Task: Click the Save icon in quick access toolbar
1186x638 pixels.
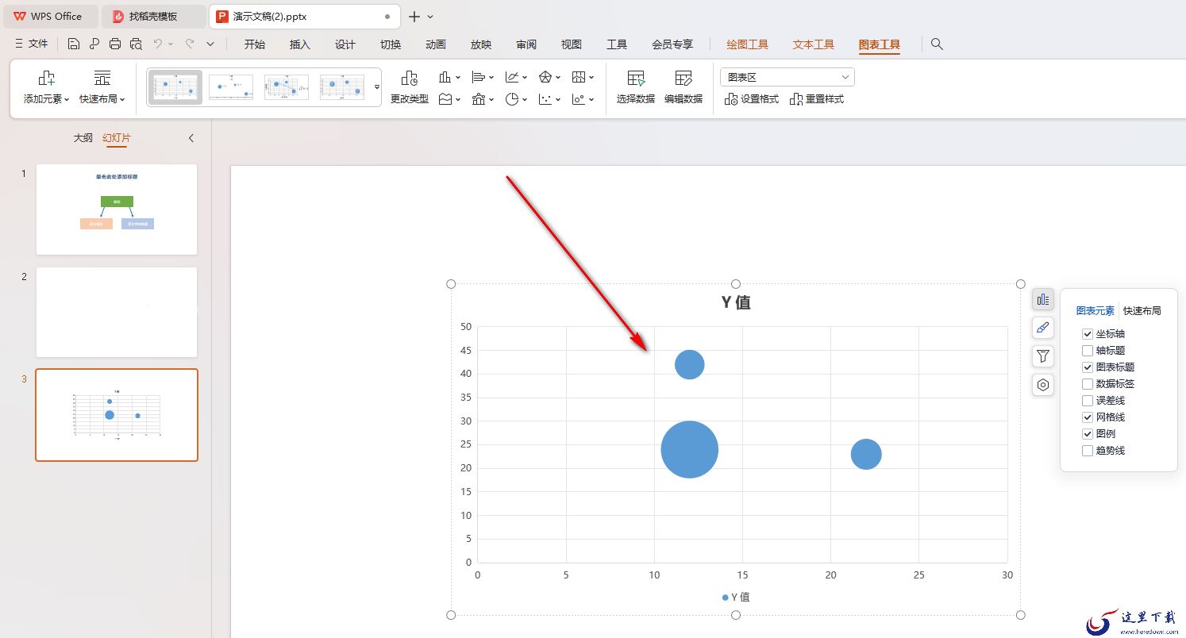Action: pyautogui.click(x=74, y=44)
